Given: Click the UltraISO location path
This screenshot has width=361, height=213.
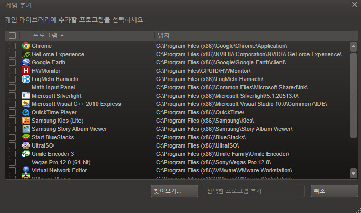Looking at the screenshot, I should click(198, 145).
